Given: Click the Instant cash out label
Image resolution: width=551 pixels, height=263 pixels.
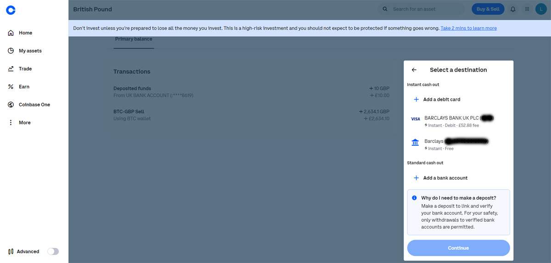Looking at the screenshot, I should (423, 85).
